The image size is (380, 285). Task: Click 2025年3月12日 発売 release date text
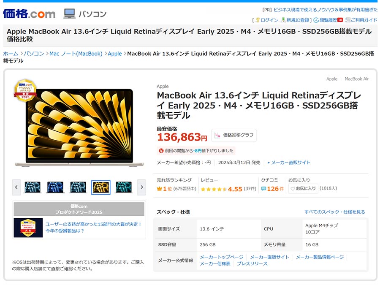click(x=239, y=163)
